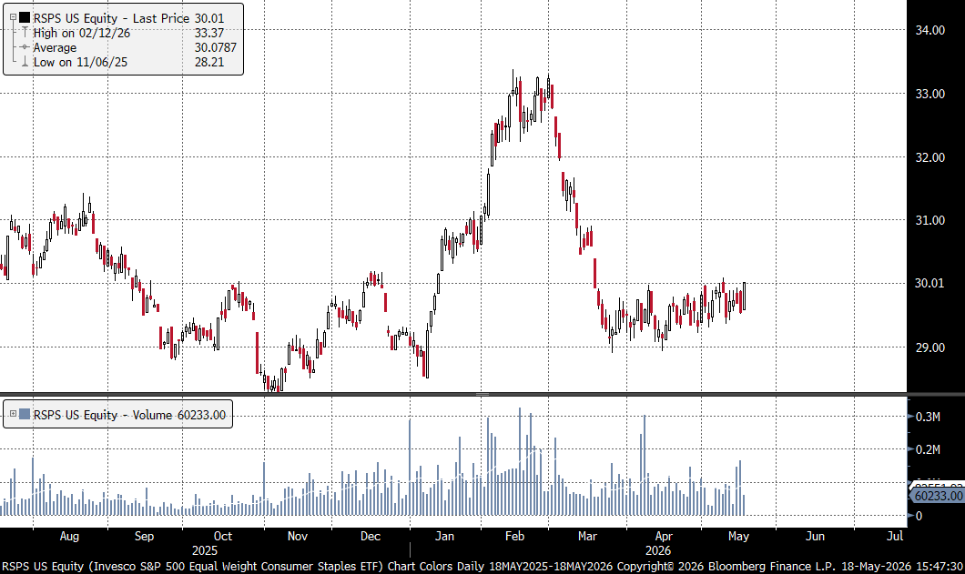965x574 pixels.
Task: Click the Dec month label on time axis
Action: (371, 536)
